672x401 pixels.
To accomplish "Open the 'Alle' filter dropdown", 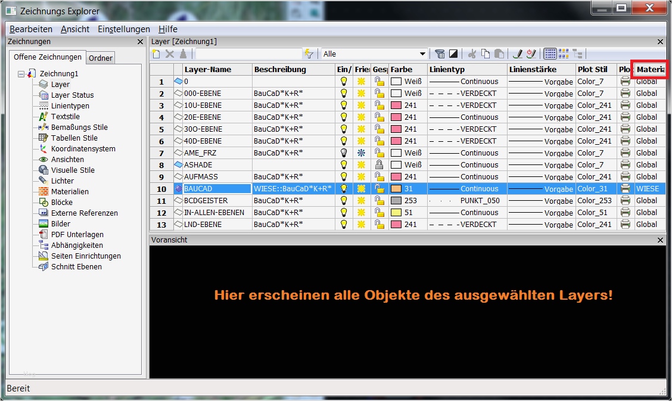I will [x=422, y=54].
